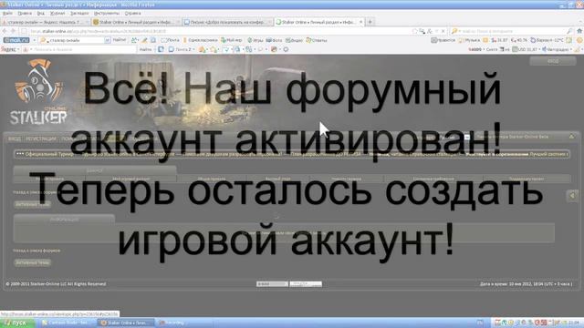Open the 'Поддержите проект' page tab

coord(527,179)
